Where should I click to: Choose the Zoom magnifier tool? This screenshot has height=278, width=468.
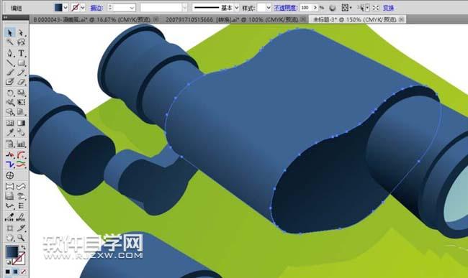coord(21,238)
